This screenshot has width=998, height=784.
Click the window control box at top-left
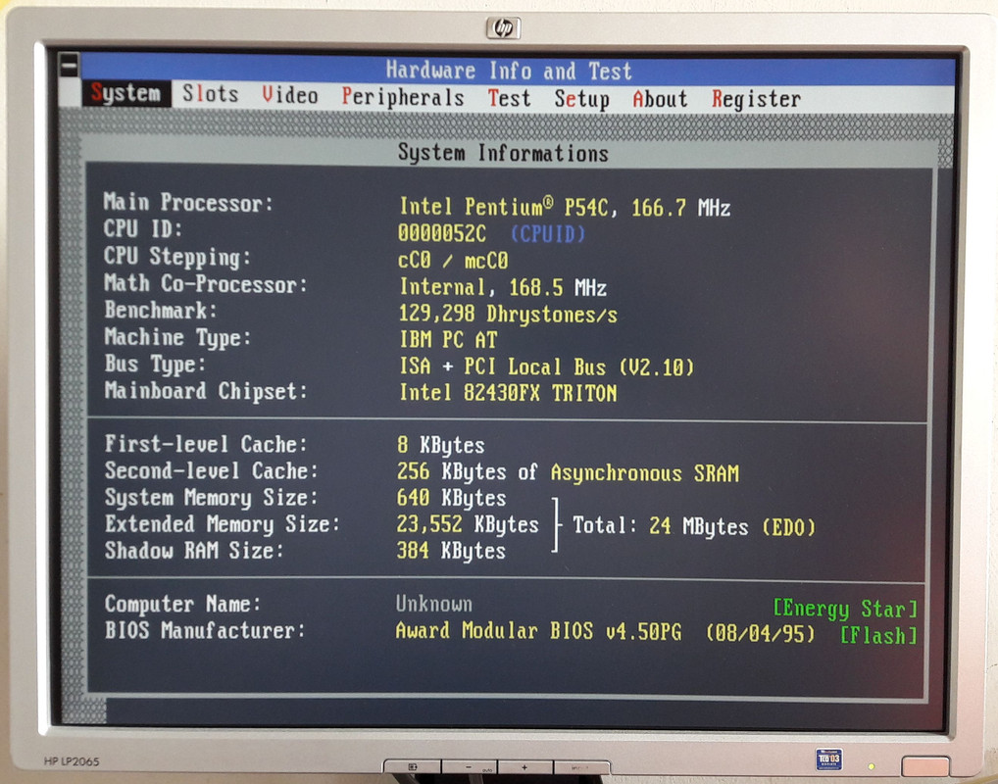69,65
